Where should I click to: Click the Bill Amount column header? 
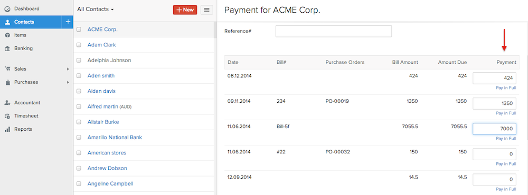point(405,62)
